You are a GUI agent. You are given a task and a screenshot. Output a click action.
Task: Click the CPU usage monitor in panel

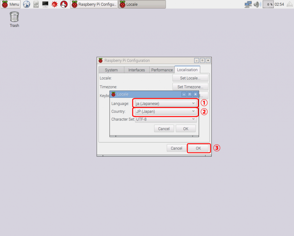(x=268, y=4)
